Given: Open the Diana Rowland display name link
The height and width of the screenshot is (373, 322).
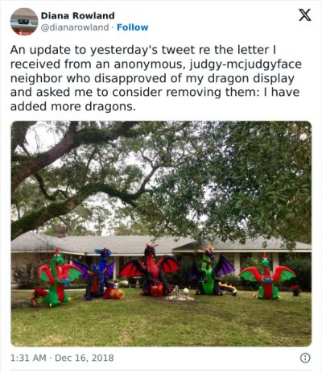Looking at the screenshot, I should click(78, 15).
